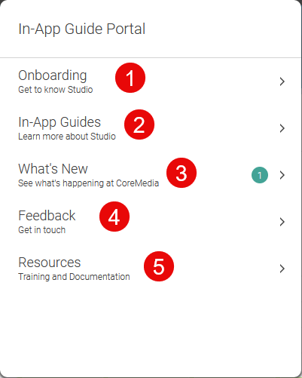Expand the Resources chevron arrow
Image resolution: width=302 pixels, height=378 pixels.
pyautogui.click(x=282, y=269)
